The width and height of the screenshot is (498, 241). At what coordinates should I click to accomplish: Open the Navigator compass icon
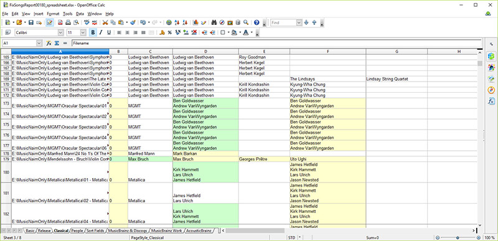(x=222, y=22)
